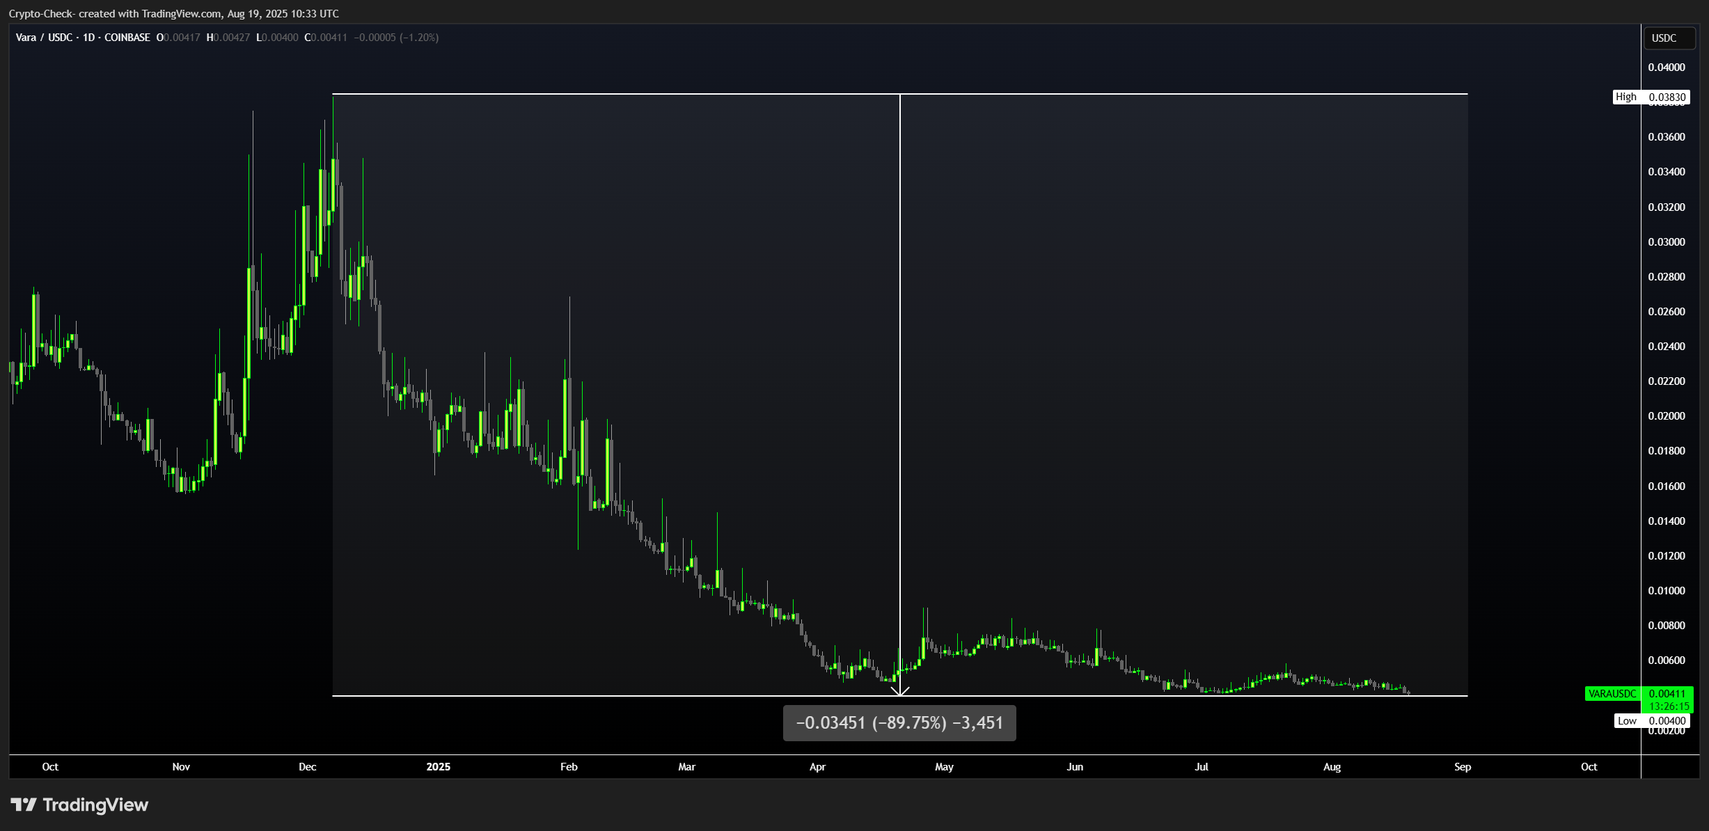Click the 0.03000 price axis label
Viewport: 1709px width, 831px height.
[x=1667, y=242]
